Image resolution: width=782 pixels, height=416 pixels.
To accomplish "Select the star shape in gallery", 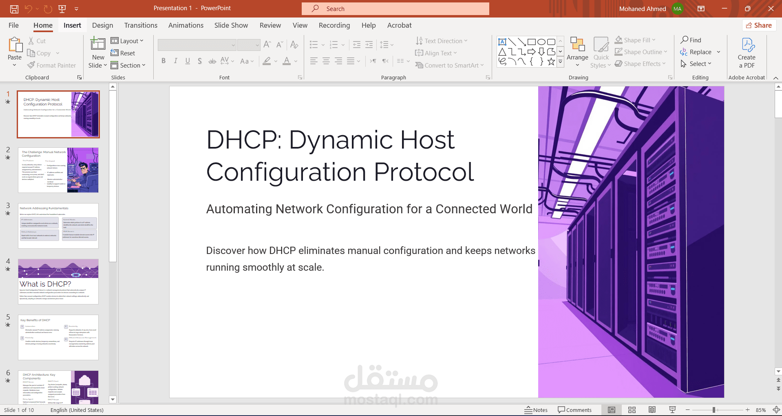I will pos(551,61).
